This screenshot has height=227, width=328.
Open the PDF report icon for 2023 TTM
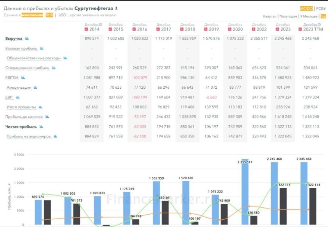point(300,29)
